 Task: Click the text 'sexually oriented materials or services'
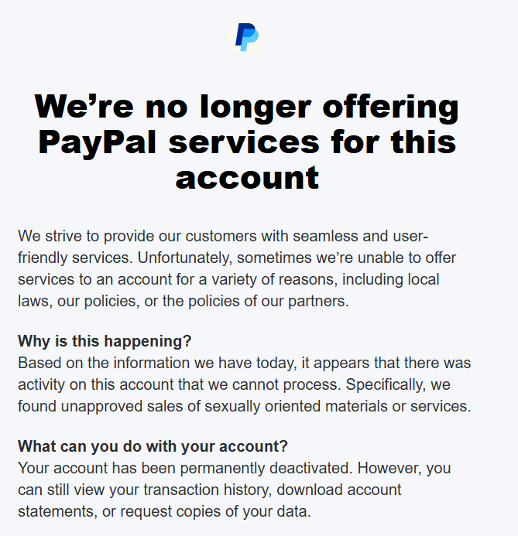click(337, 406)
